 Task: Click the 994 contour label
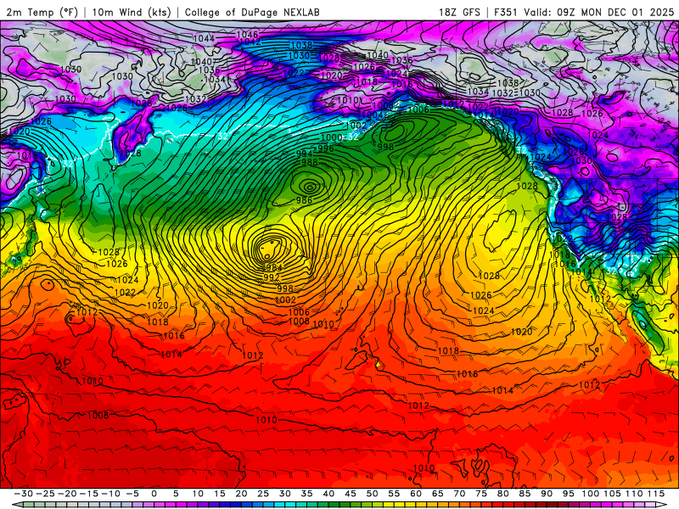click(x=305, y=154)
